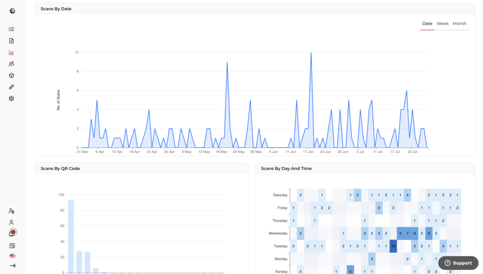Click the pie chart logo icon
This screenshot has width=483, height=274.
pyautogui.click(x=12, y=11)
